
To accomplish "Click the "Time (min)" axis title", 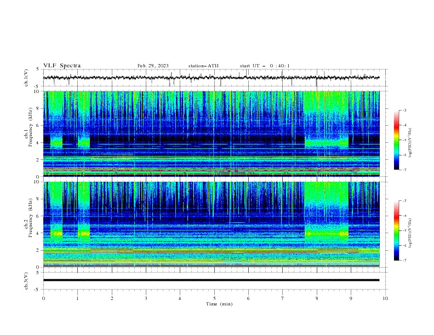I will (219, 304).
